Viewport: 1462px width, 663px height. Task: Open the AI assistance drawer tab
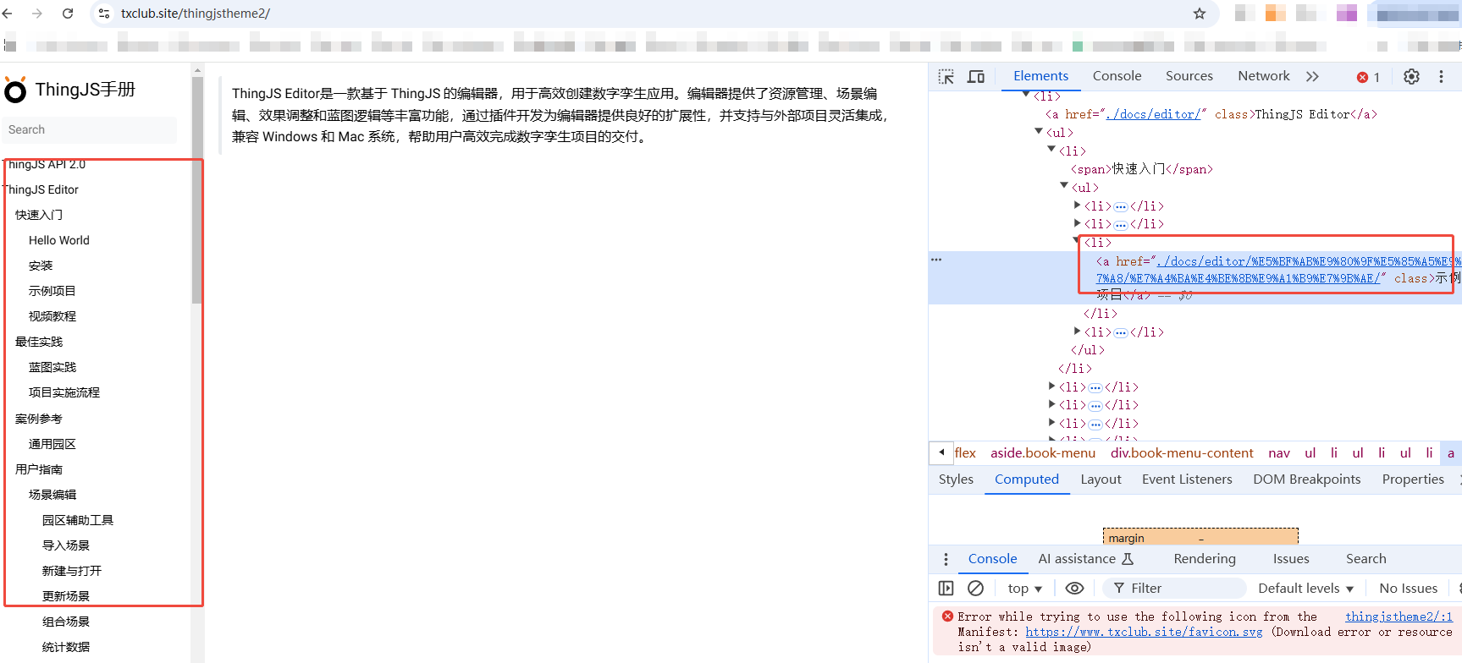click(1086, 559)
